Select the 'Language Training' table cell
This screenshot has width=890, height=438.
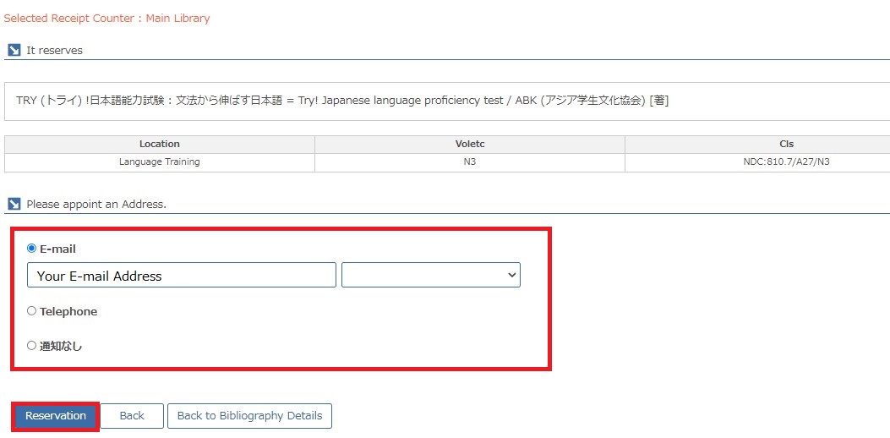(160, 162)
